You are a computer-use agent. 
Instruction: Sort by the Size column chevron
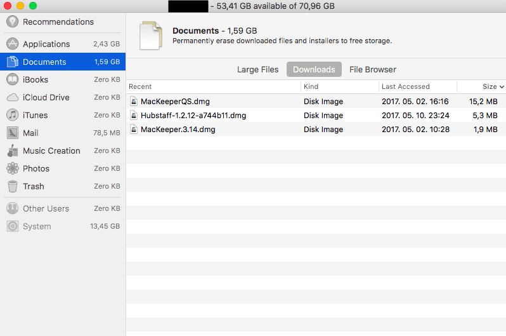tap(502, 86)
